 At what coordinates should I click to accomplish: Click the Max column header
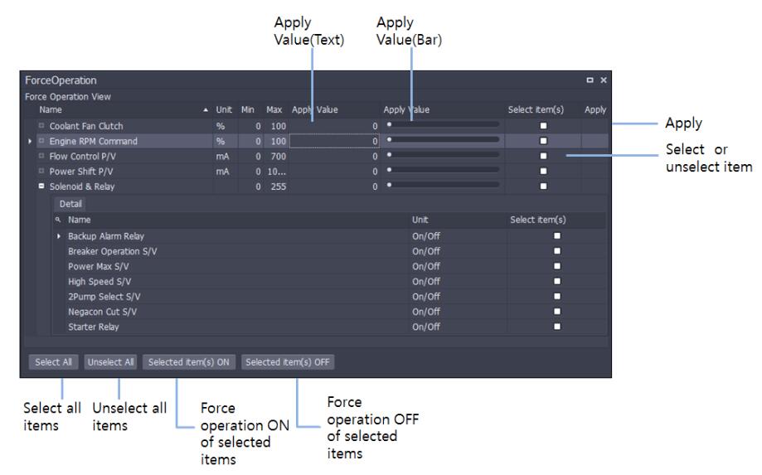tap(274, 109)
